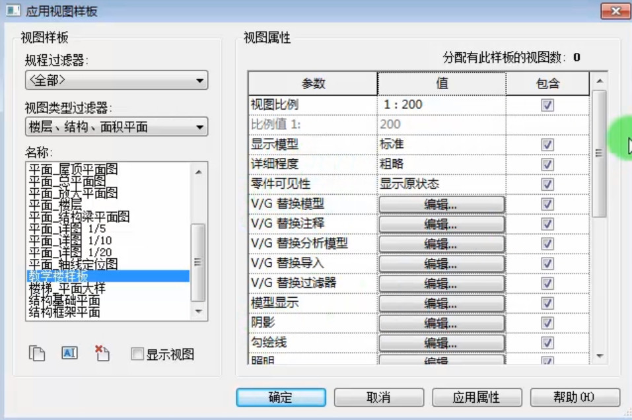Toggle include checkbox for 详细程度
The width and height of the screenshot is (632, 420).
pyautogui.click(x=547, y=164)
